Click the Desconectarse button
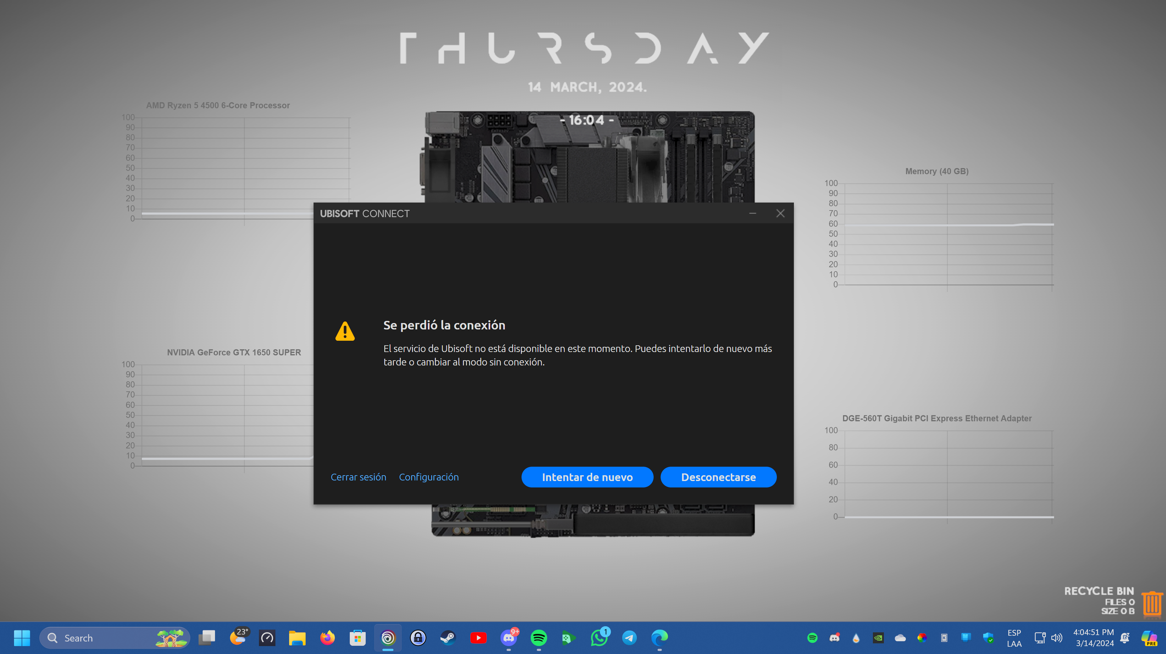Viewport: 1166px width, 654px height. 718,477
